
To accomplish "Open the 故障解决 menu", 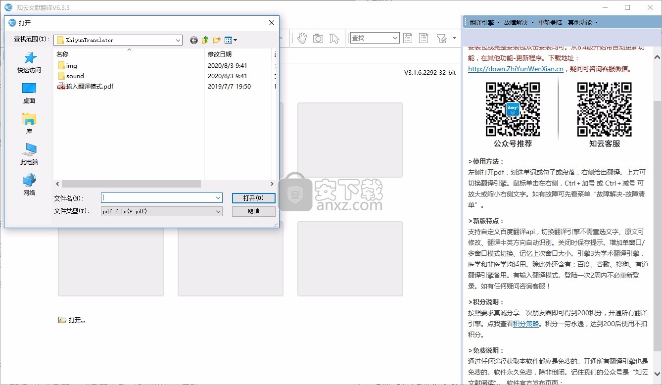I will point(519,22).
